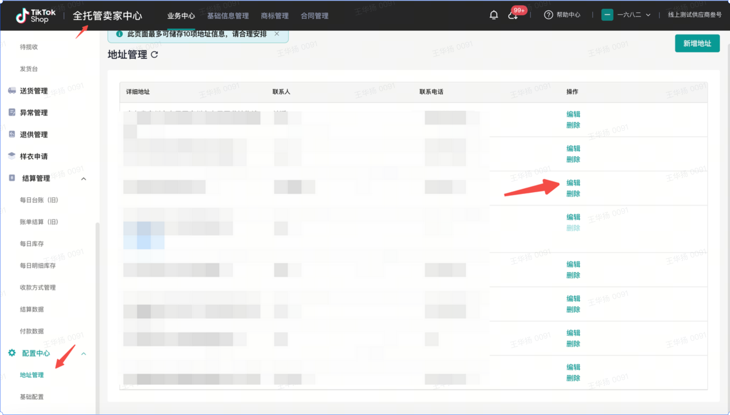The height and width of the screenshot is (415, 730).
Task: Click the green account avatar icon
Action: point(607,15)
